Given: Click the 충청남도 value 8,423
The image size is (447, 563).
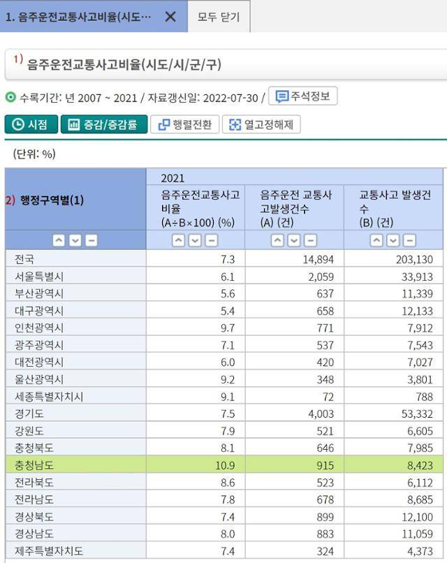Looking at the screenshot, I should pyautogui.click(x=420, y=465).
